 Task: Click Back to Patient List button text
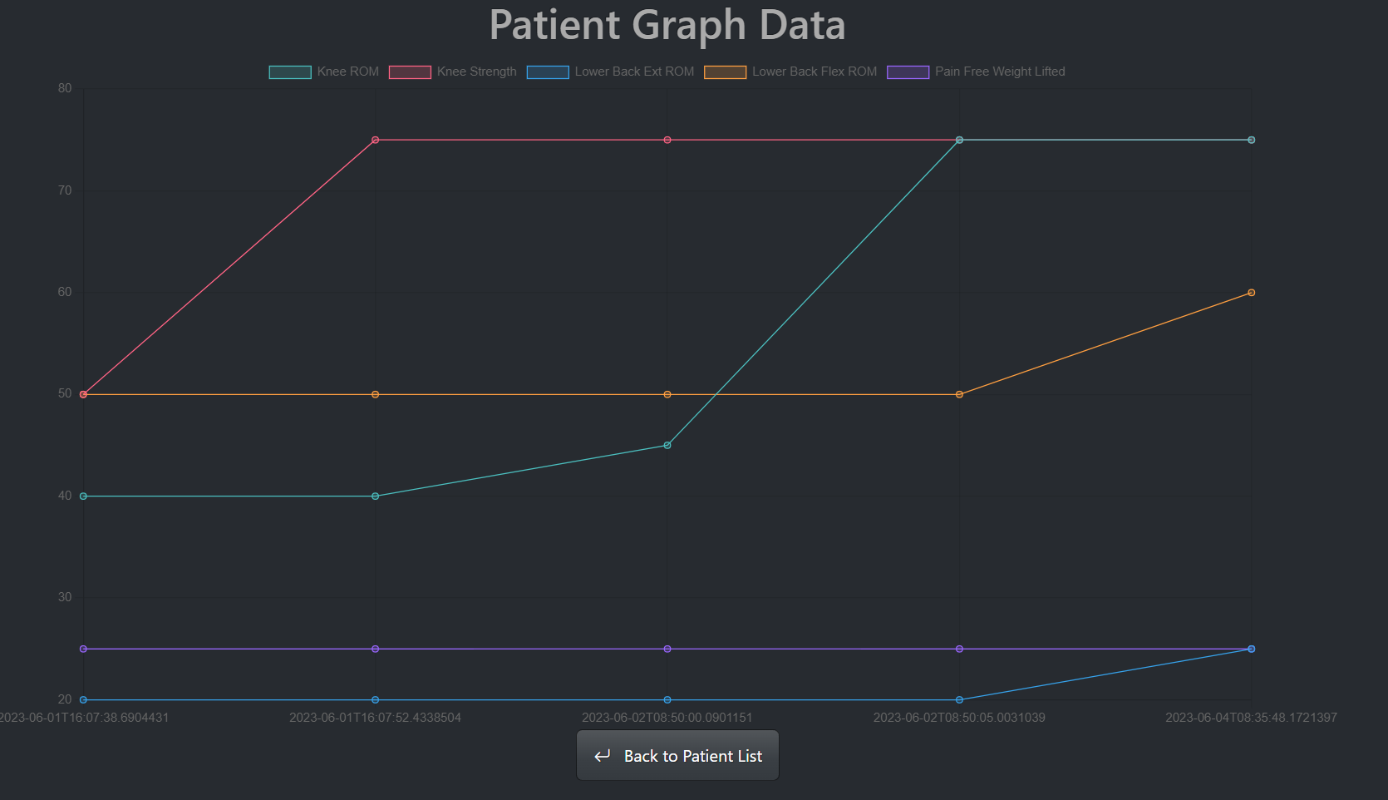692,756
